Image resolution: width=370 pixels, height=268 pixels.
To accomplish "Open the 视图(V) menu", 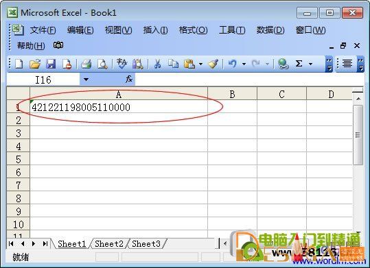I will pos(118,30).
